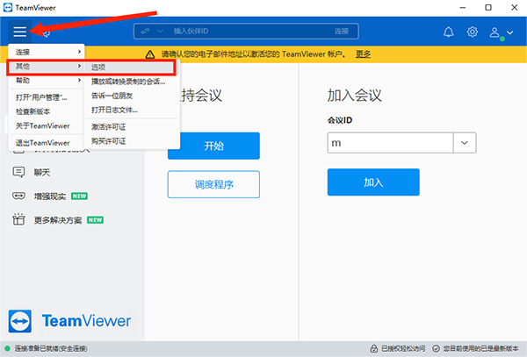Click the 加入 button to join meeting
Image resolution: width=527 pixels, height=357 pixels.
tap(373, 182)
